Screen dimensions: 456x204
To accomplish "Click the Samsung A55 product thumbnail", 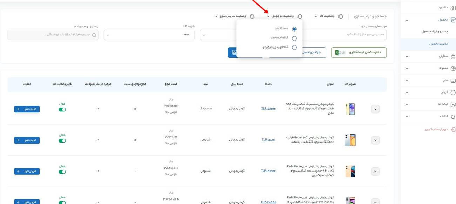I will coord(350,109).
